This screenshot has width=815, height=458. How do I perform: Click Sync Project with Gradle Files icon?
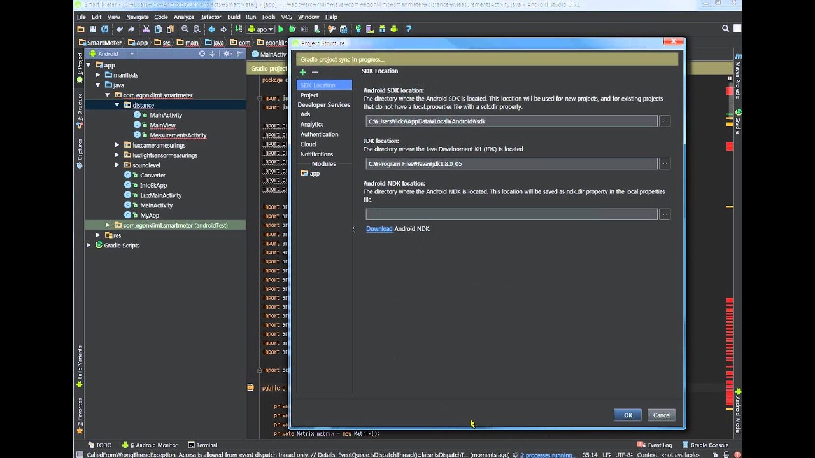[358, 29]
